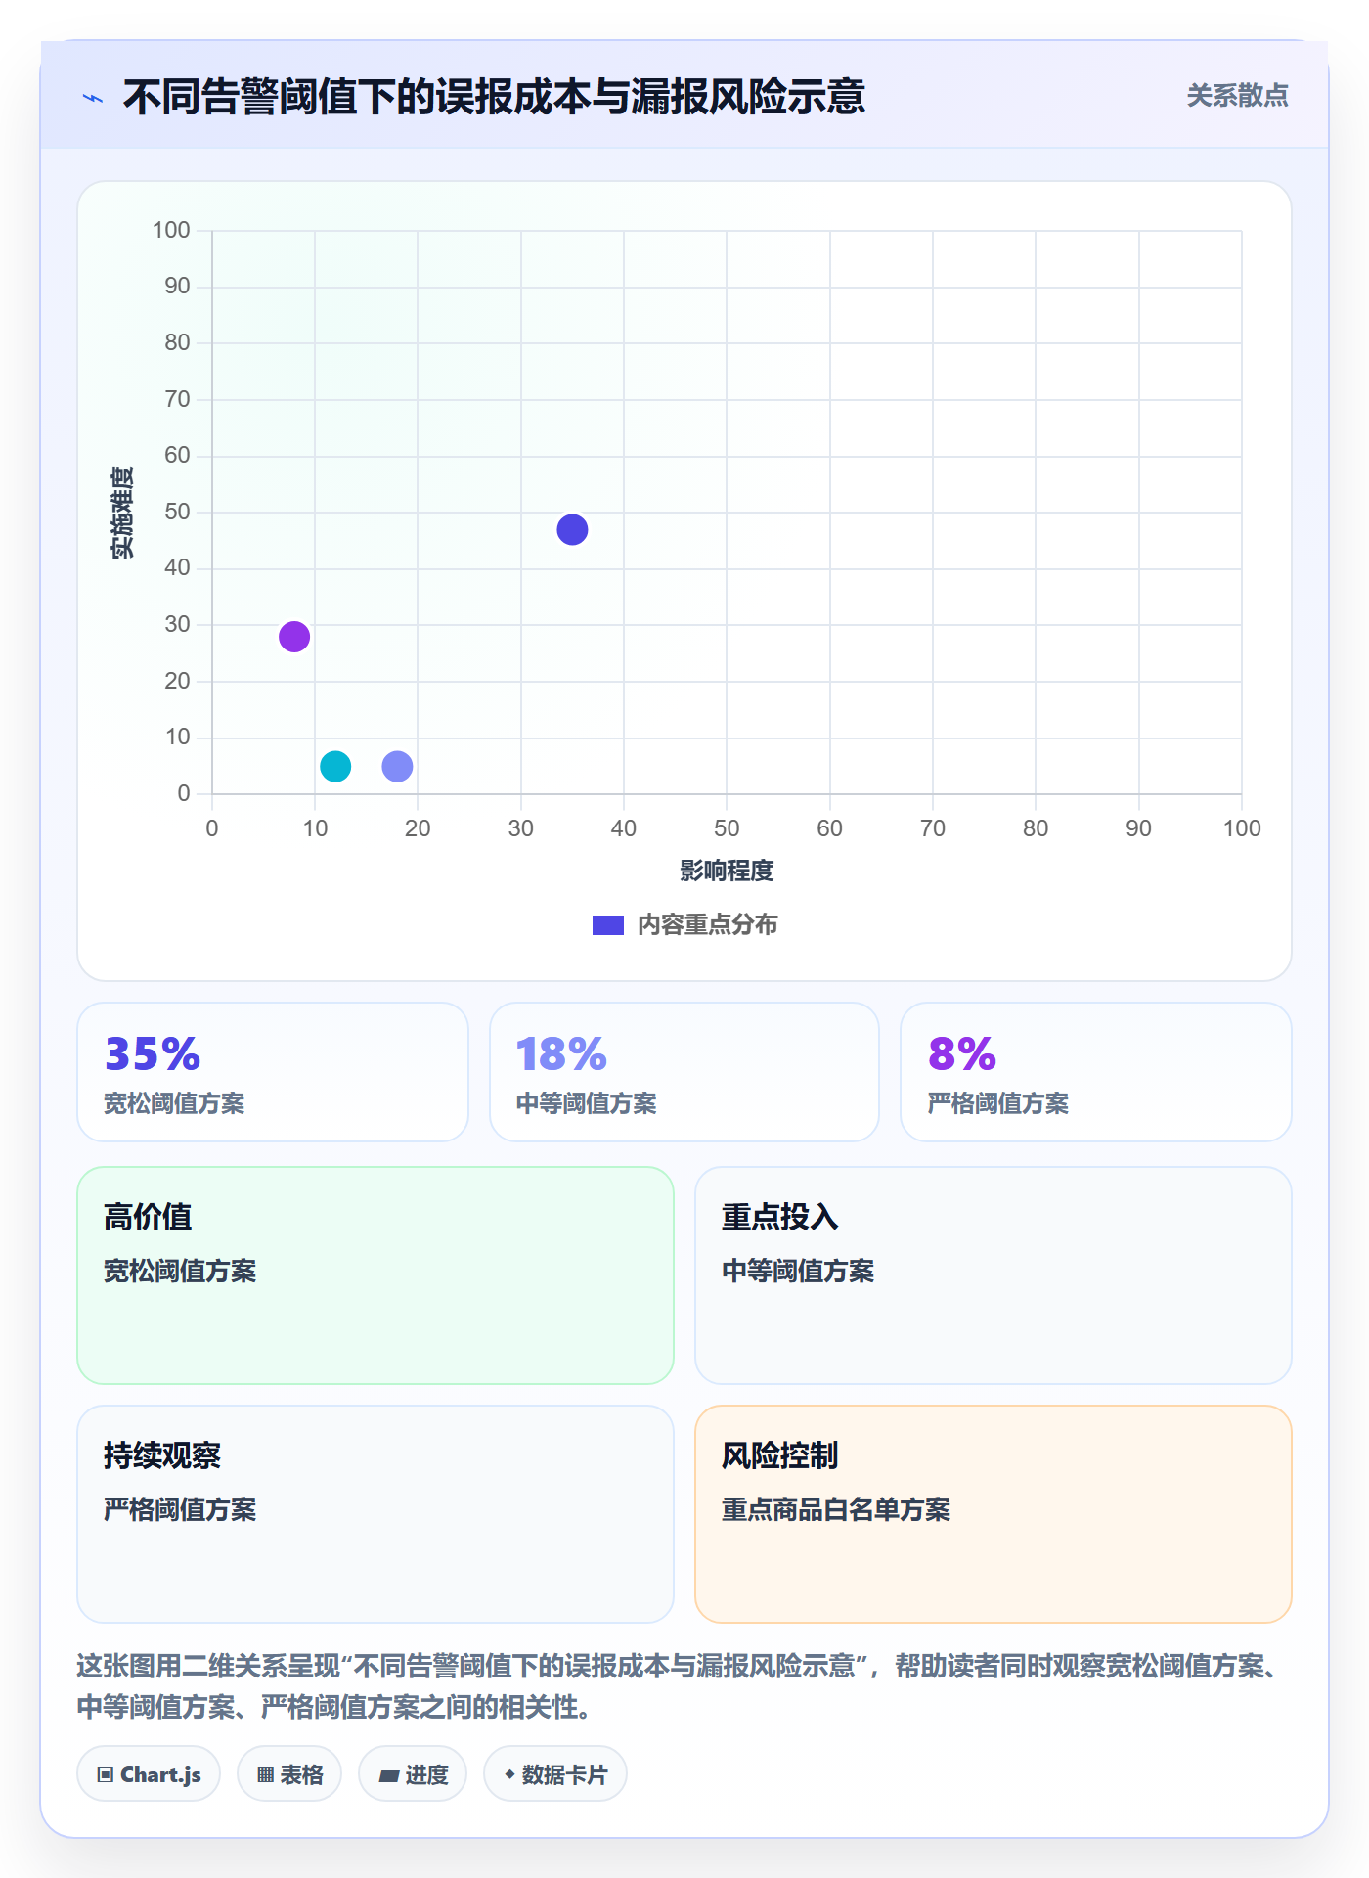Select the 18% 中等阈值方案 stat card

pos(684,1072)
